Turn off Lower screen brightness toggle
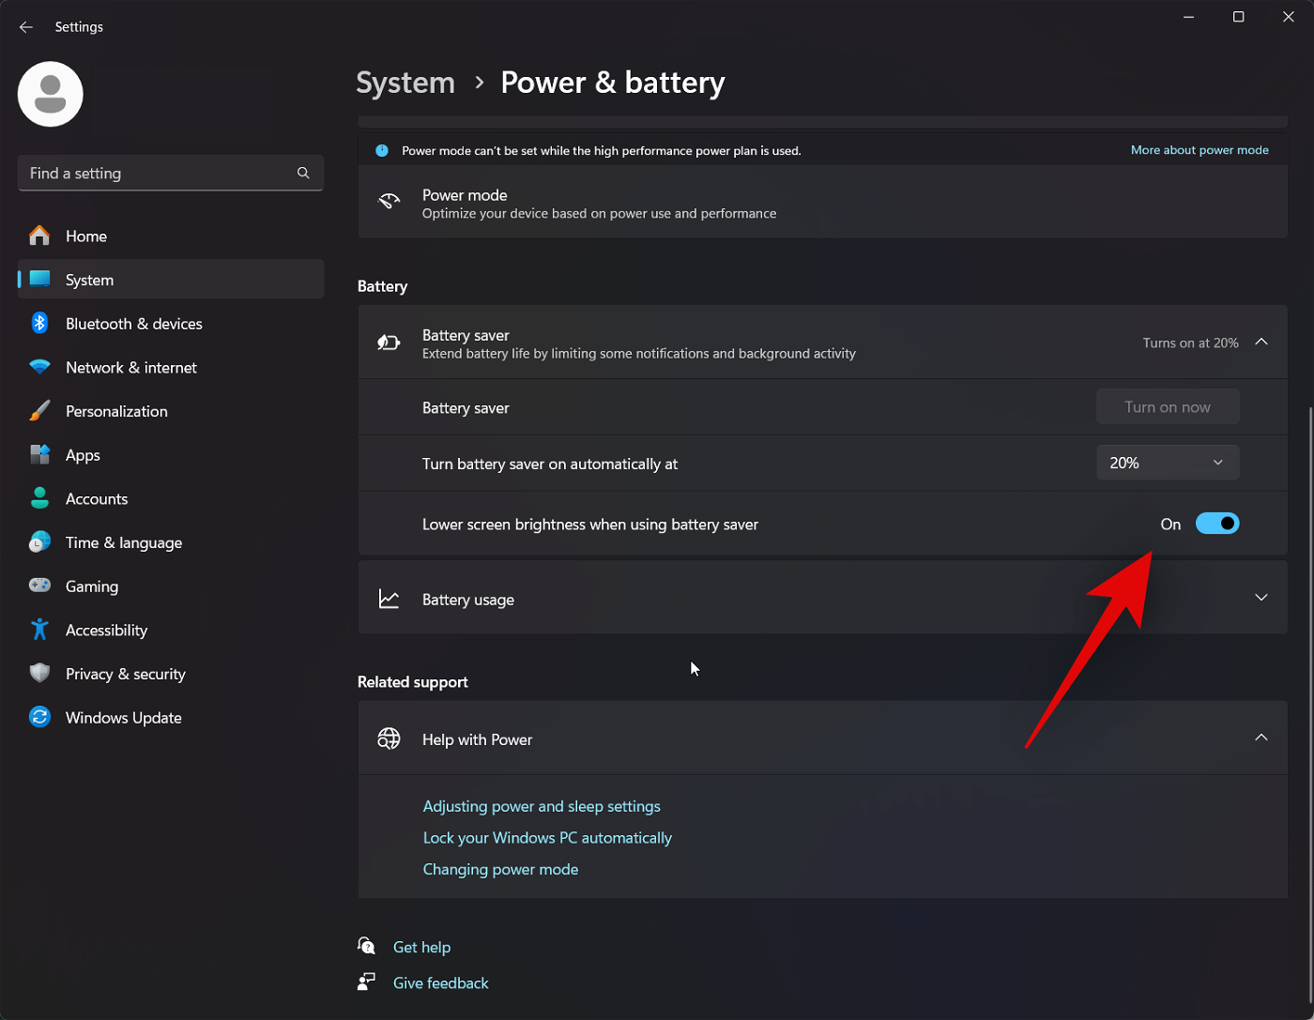Viewport: 1314px width, 1020px height. tap(1217, 524)
